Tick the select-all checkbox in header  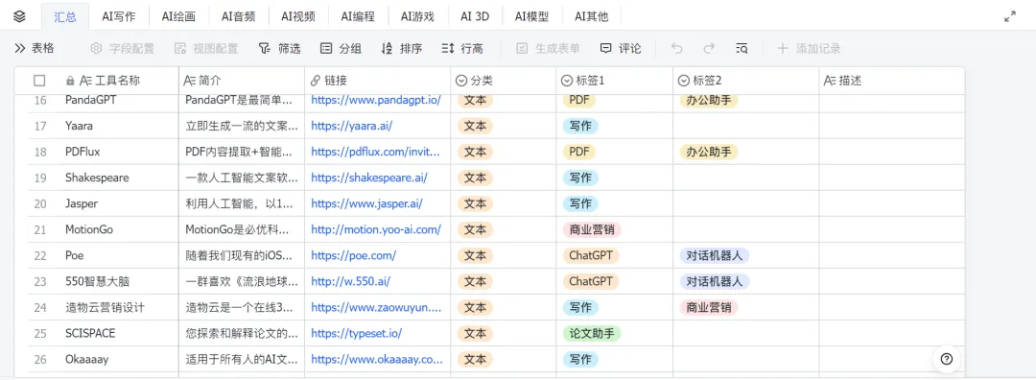click(x=39, y=81)
